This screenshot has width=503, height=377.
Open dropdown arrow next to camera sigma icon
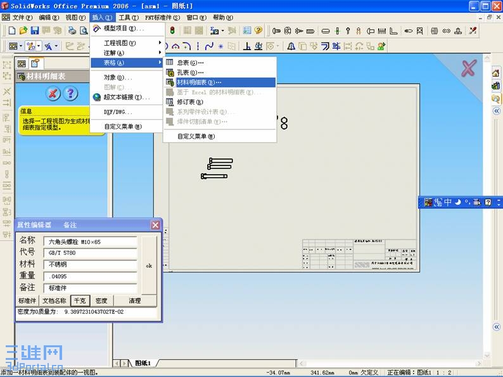point(222,31)
